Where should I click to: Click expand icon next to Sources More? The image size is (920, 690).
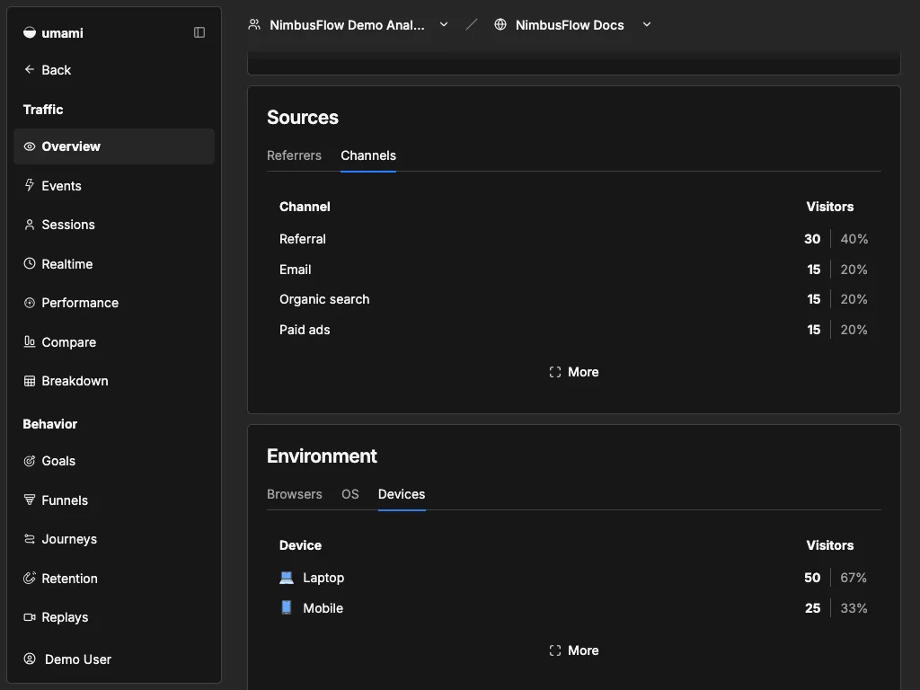click(555, 372)
